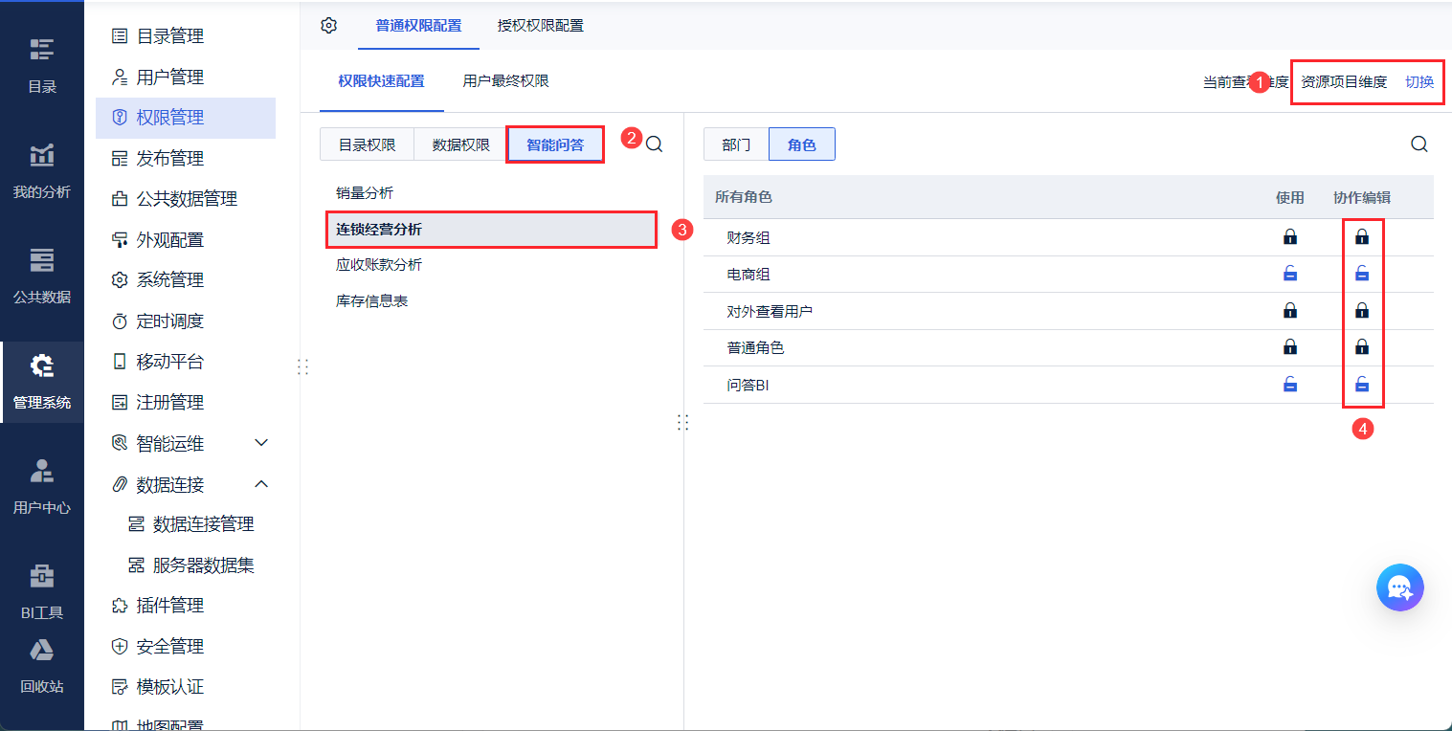
Task: Open 管理系统 in the left navigation
Action: (x=41, y=381)
